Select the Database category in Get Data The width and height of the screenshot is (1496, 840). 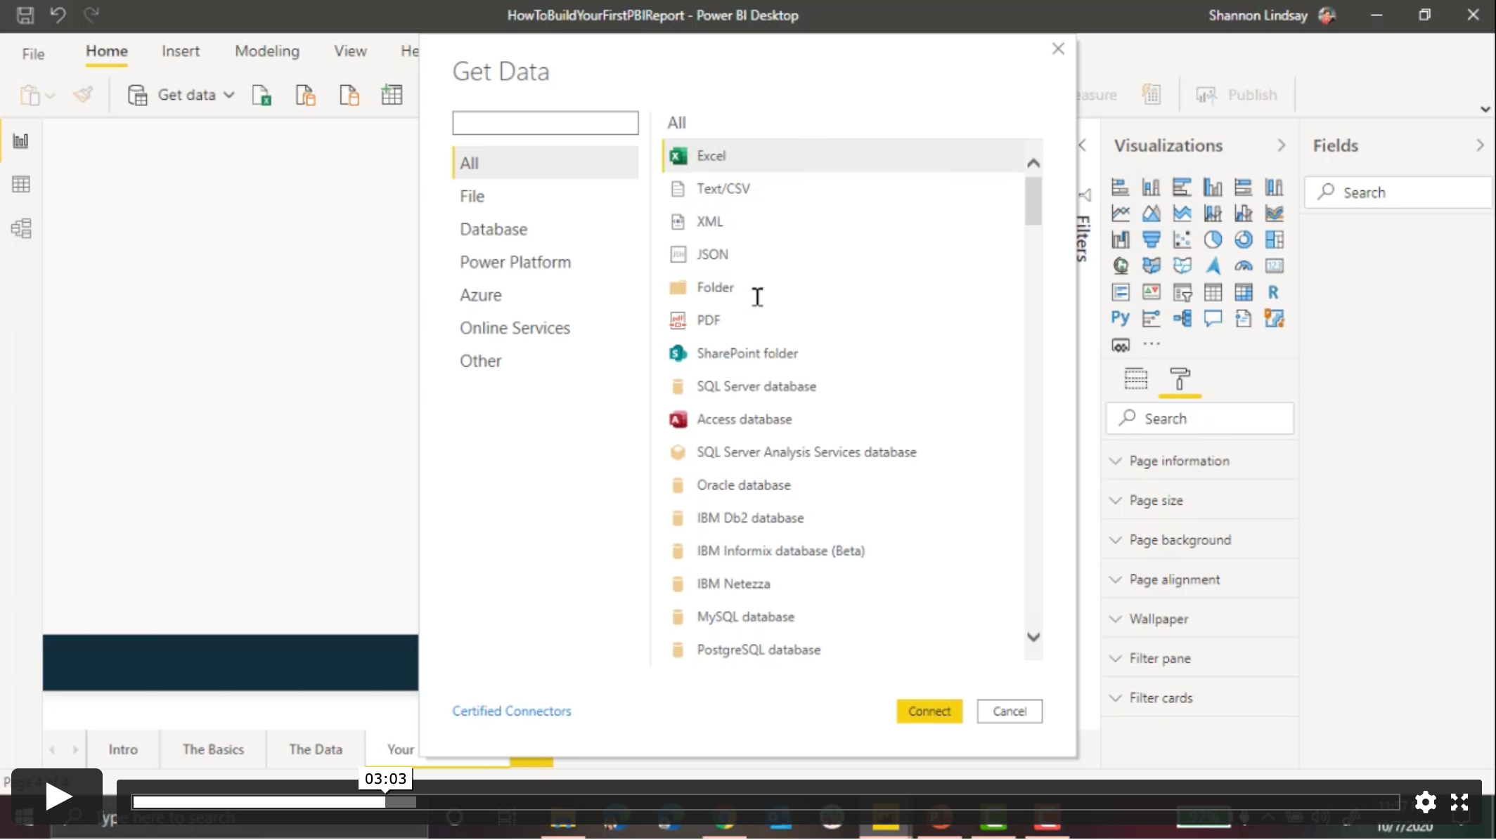[546, 230]
